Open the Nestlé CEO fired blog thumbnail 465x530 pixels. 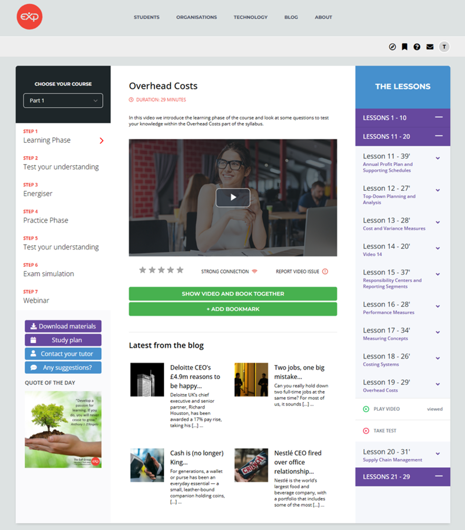point(251,465)
